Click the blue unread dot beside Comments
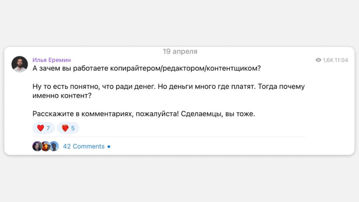Viewport: 359px width, 202px height. click(x=109, y=147)
